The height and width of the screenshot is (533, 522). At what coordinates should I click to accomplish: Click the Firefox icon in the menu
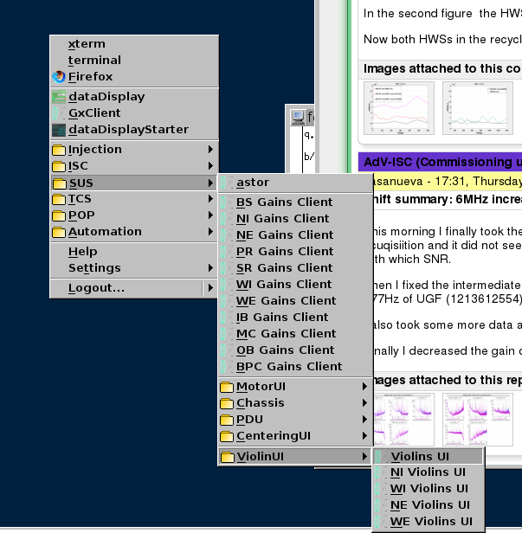[59, 77]
